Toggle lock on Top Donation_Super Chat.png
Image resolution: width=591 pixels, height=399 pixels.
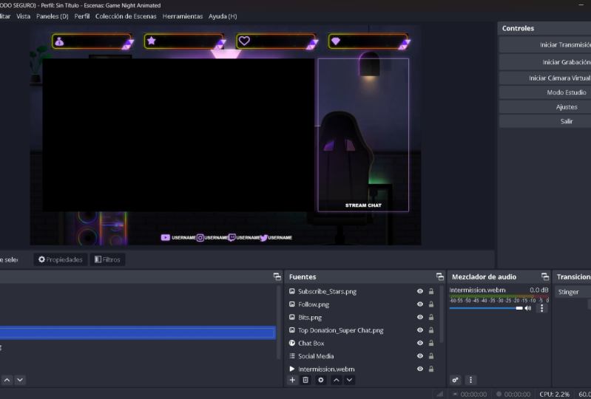pos(430,330)
